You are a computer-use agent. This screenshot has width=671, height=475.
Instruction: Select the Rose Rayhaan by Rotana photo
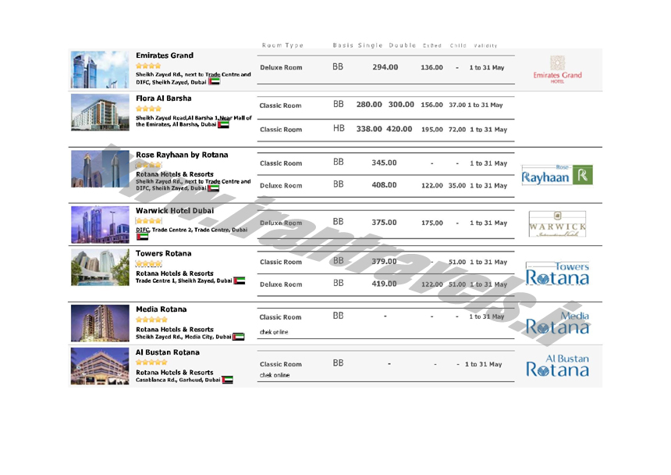100,169
